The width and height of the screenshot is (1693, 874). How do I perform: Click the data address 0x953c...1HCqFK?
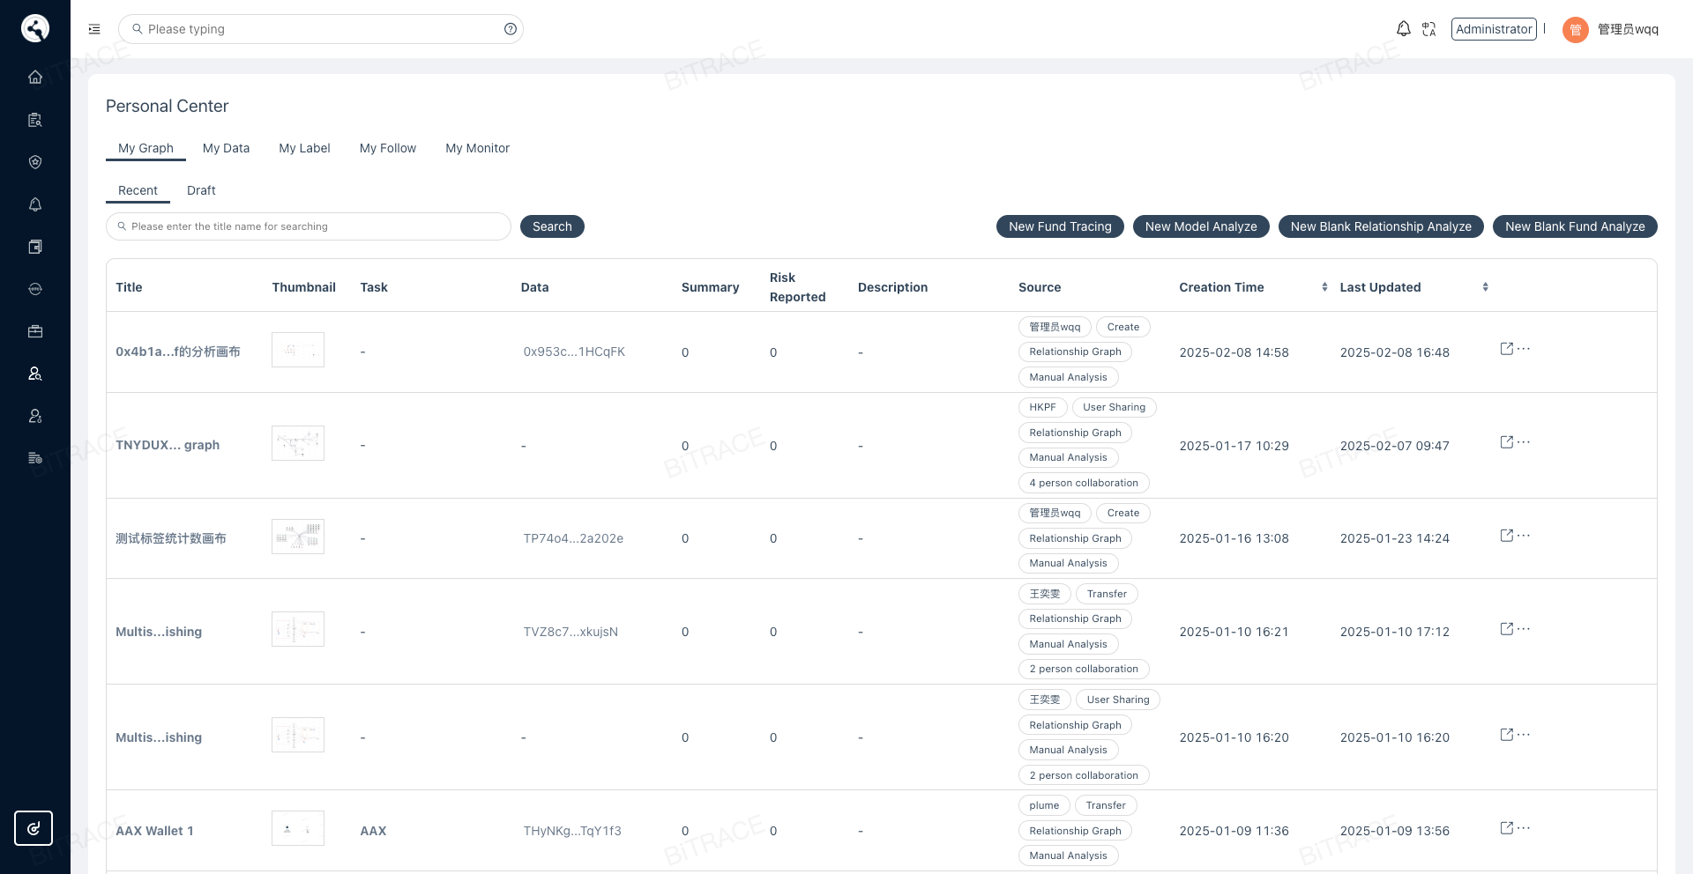click(x=574, y=352)
